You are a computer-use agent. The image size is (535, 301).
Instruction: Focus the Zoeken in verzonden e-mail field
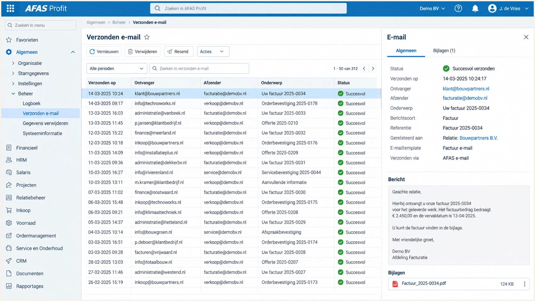[199, 68]
